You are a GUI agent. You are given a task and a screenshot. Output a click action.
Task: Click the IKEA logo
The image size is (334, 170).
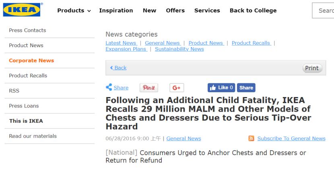[22, 10]
